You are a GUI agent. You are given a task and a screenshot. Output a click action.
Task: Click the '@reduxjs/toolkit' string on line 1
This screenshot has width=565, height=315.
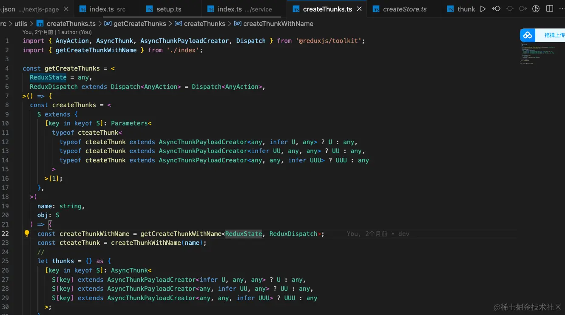click(x=330, y=41)
